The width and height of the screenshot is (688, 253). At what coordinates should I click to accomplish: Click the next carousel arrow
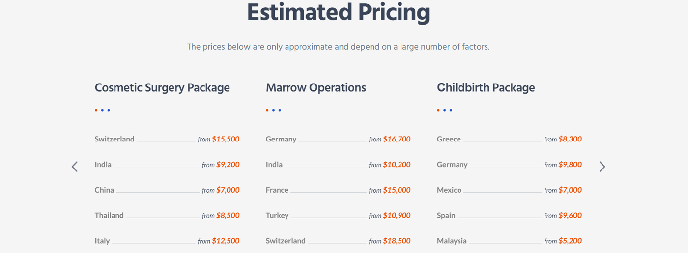pos(602,167)
